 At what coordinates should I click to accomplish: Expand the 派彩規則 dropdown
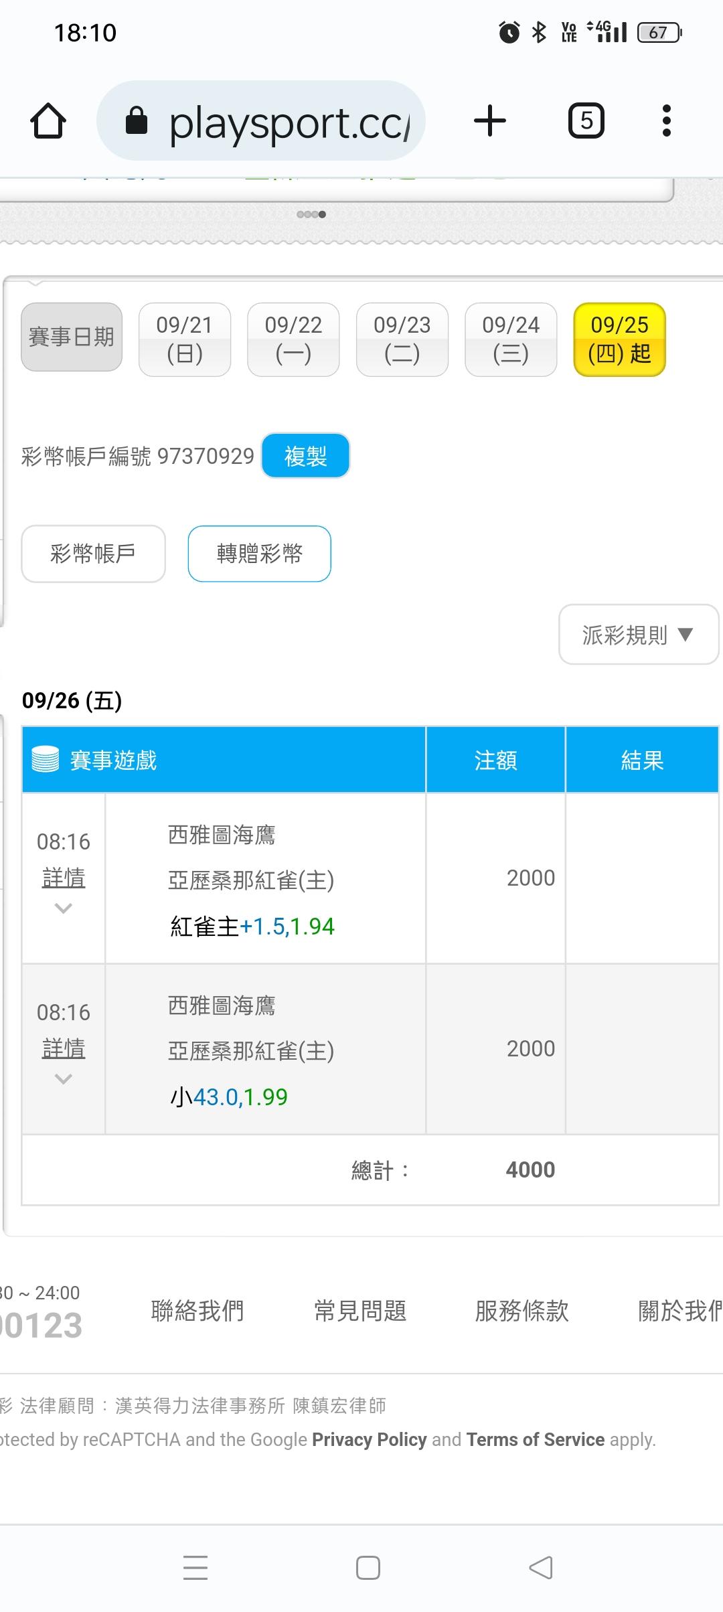pyautogui.click(x=639, y=635)
